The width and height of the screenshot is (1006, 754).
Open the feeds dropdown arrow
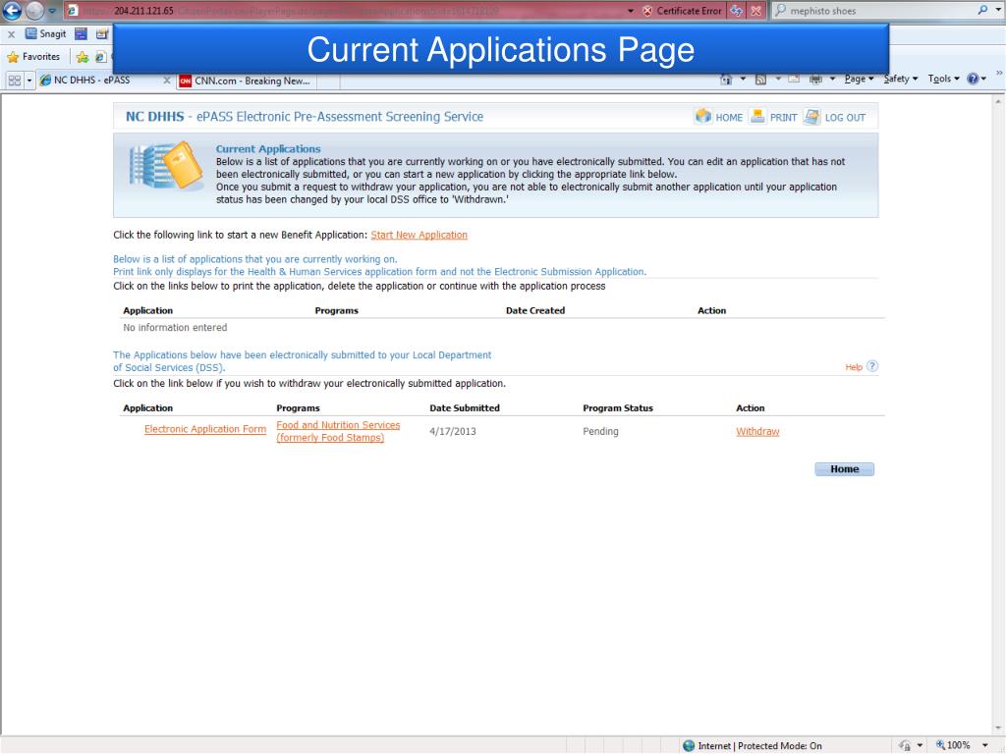tap(778, 79)
